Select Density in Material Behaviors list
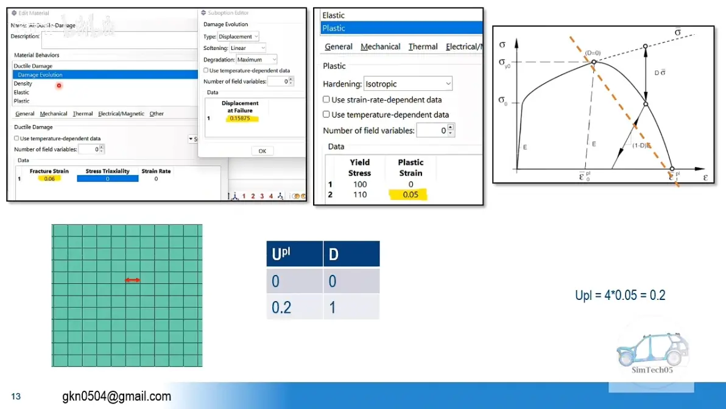This screenshot has width=726, height=409. 23,84
